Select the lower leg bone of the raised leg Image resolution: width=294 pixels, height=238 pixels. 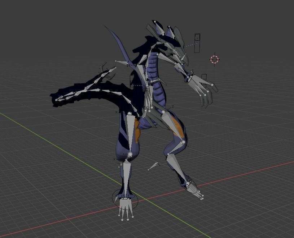pos(177,168)
